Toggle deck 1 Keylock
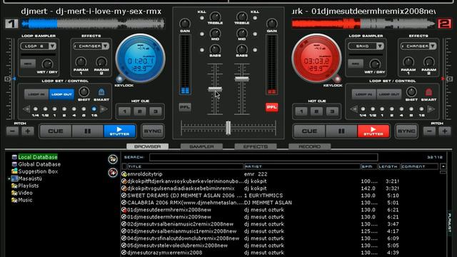 119,79
